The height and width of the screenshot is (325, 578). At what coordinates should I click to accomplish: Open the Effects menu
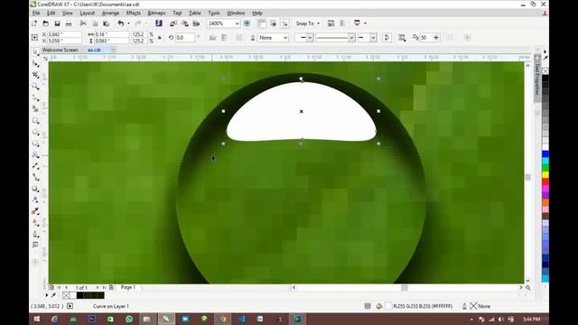pyautogui.click(x=133, y=13)
